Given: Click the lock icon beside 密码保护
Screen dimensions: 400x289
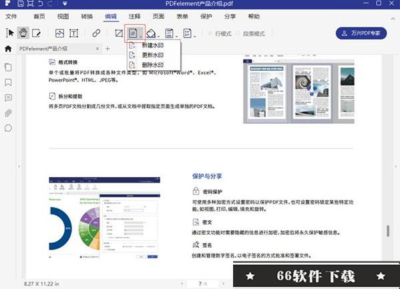Looking at the screenshot, I should click(x=196, y=191).
